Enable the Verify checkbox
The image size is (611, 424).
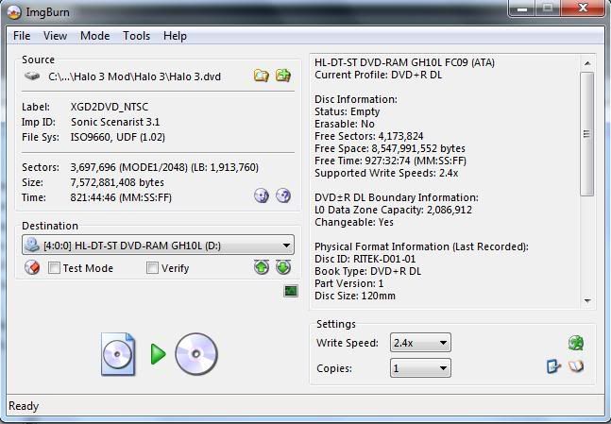[152, 268]
